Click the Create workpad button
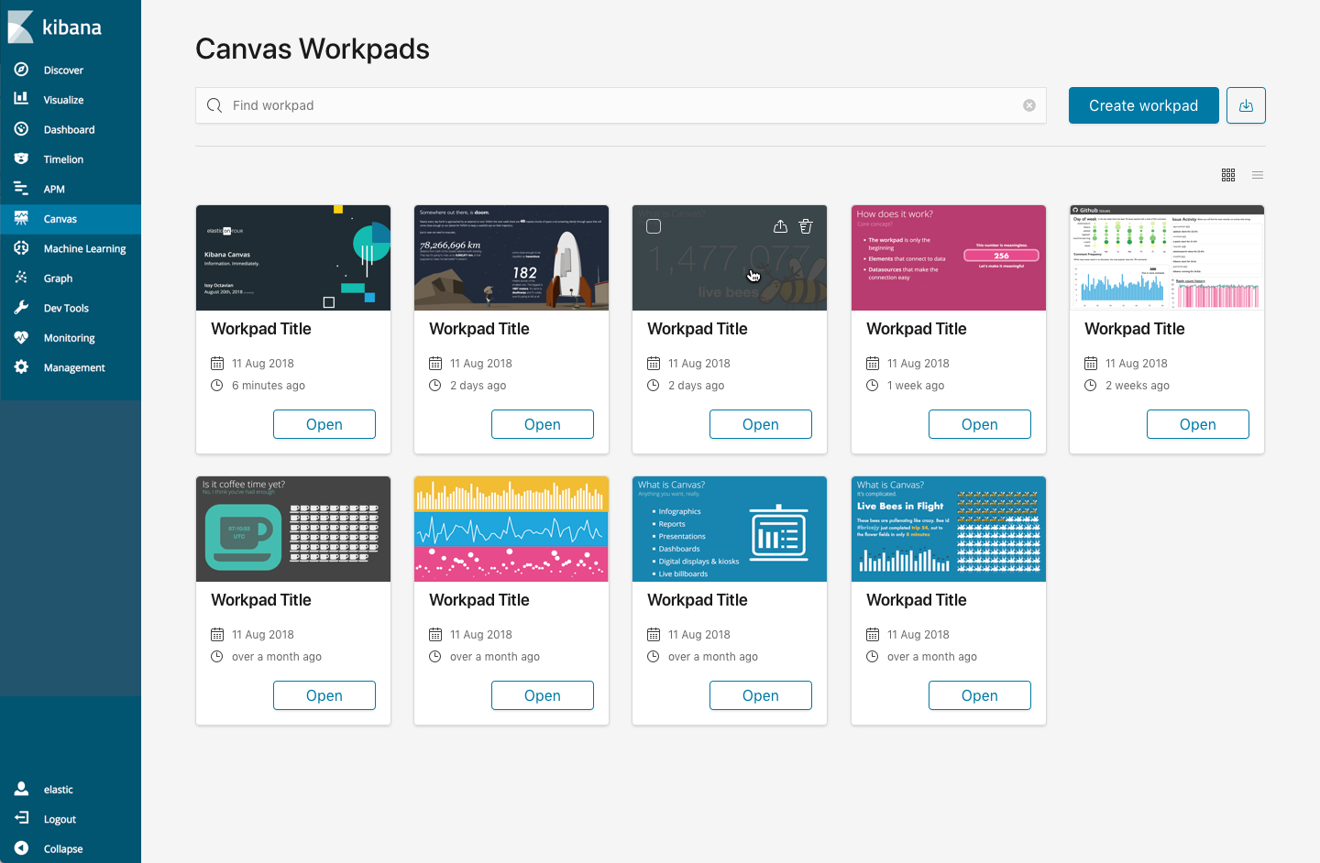 [x=1143, y=104]
